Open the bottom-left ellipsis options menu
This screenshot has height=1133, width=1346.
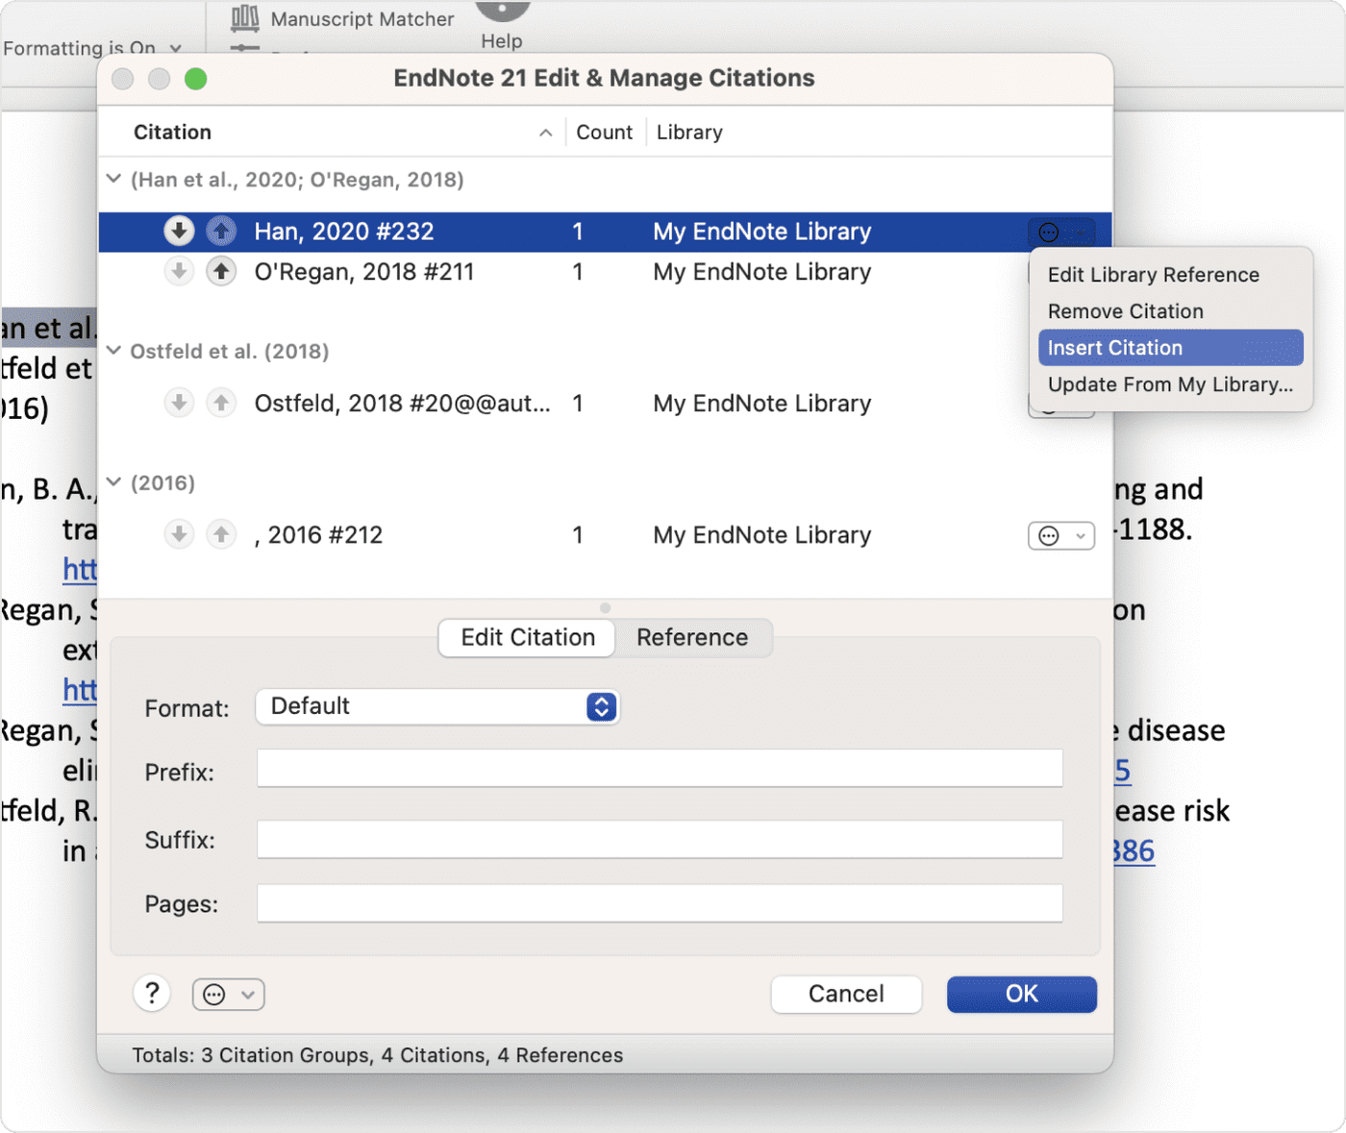[228, 994]
